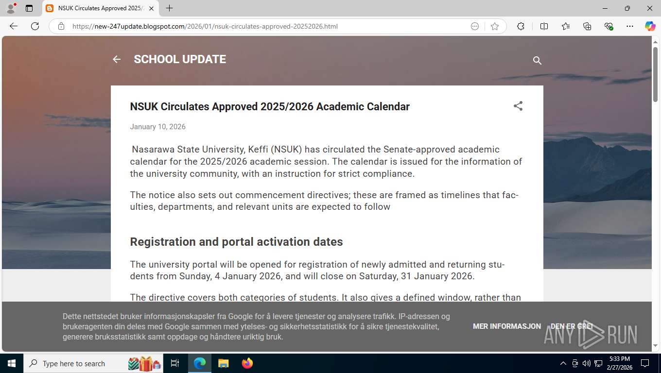Select the NSUK Circulates Approved browser tab

(x=100, y=8)
